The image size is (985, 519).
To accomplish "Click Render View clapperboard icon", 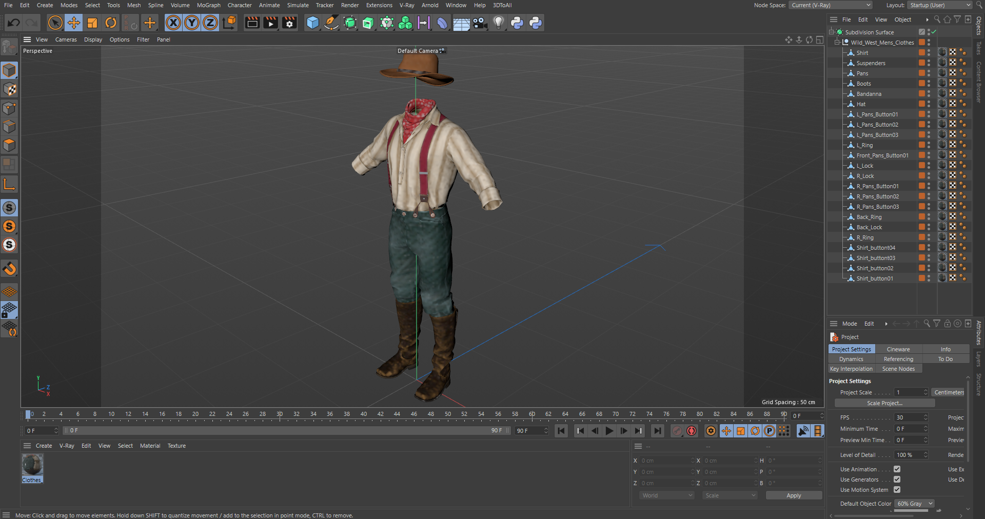I will click(252, 23).
